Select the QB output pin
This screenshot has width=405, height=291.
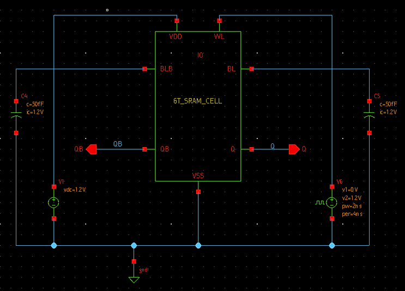pyautogui.click(x=91, y=149)
